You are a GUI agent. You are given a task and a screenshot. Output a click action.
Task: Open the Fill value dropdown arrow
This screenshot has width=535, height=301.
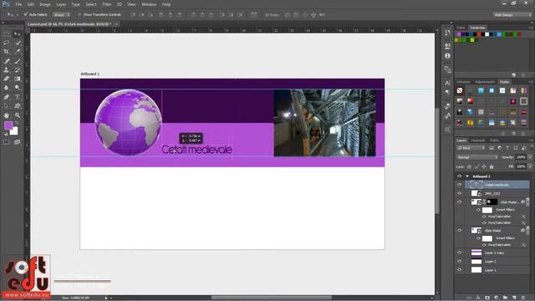tap(530, 166)
